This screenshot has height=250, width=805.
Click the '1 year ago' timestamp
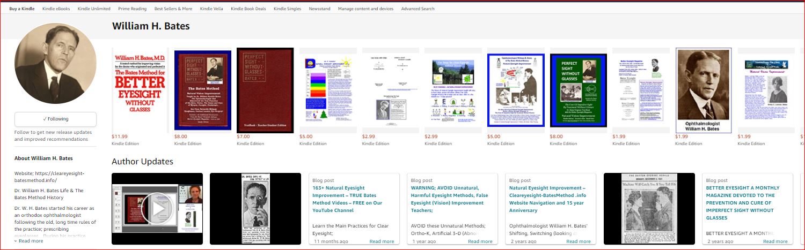coord(425,241)
